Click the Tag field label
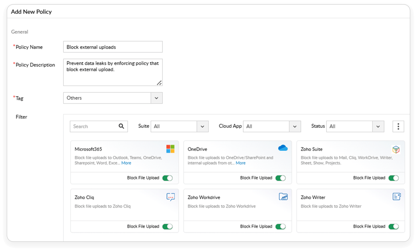Image resolution: width=417 pixels, height=251 pixels. (19, 98)
